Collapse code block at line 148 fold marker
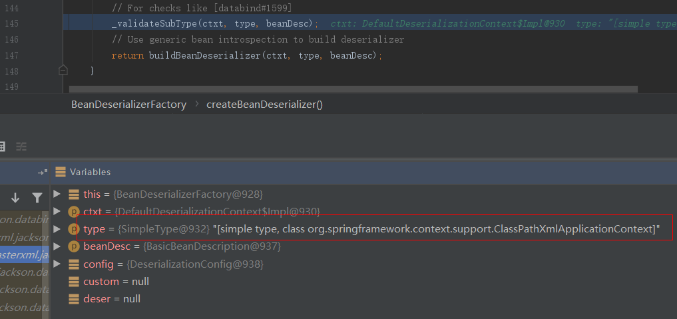This screenshot has width=677, height=319. tap(63, 69)
